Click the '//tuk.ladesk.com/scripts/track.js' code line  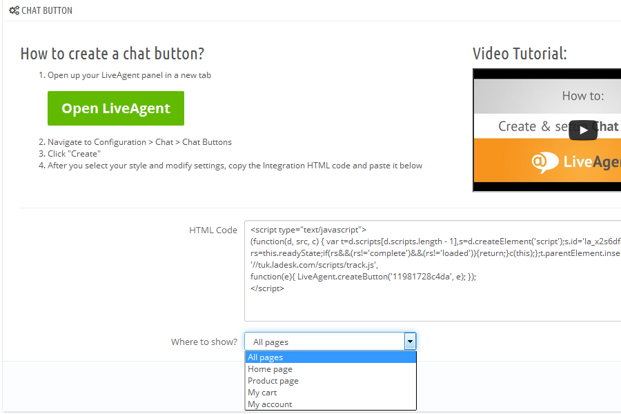click(314, 265)
